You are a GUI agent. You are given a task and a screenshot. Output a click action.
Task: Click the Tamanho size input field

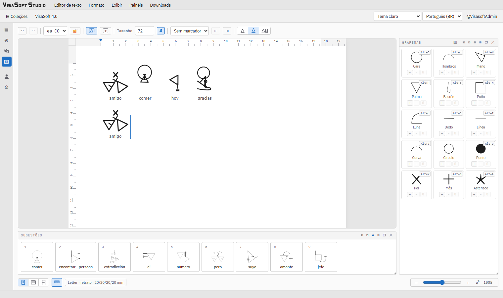(145, 31)
